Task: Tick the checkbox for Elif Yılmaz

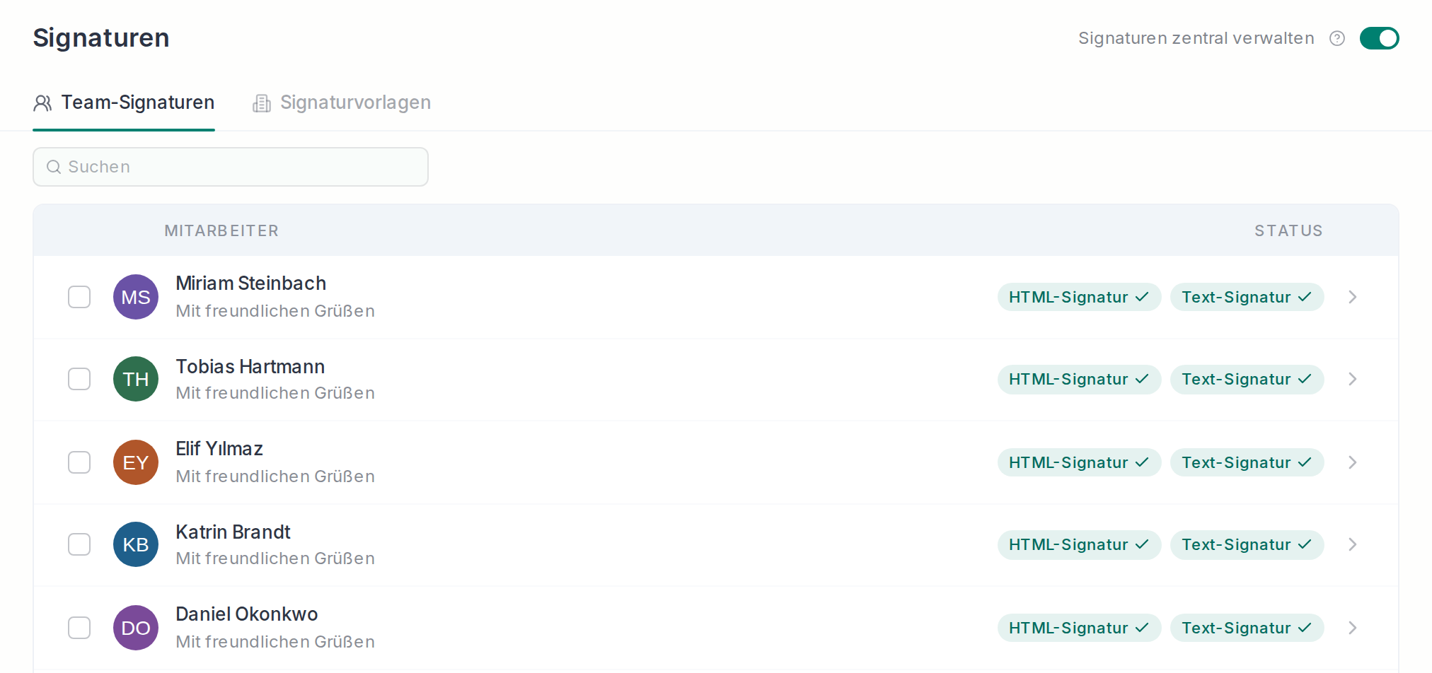Action: click(79, 462)
